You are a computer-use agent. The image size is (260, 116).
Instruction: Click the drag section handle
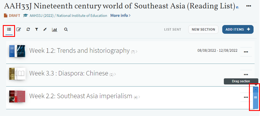click(255, 97)
